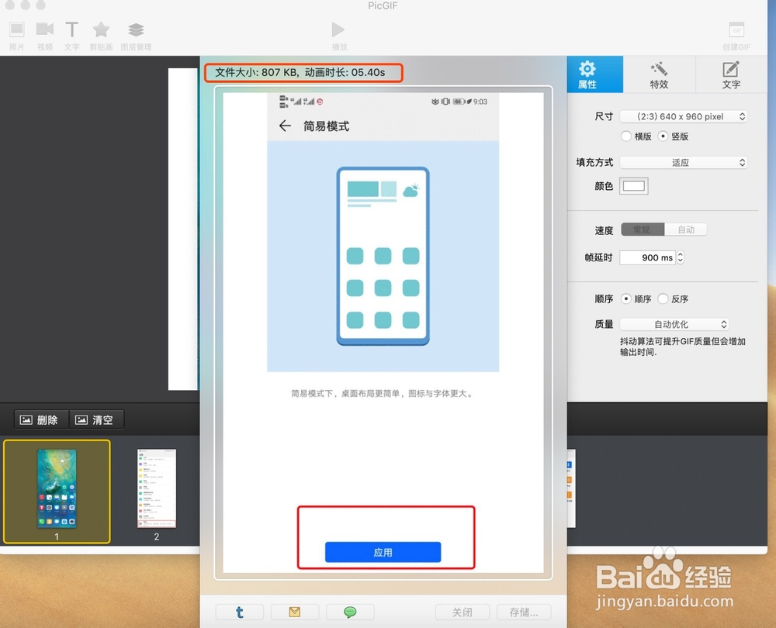Click the 创建GIF toolbar icon
The image size is (776, 628).
click(x=736, y=35)
